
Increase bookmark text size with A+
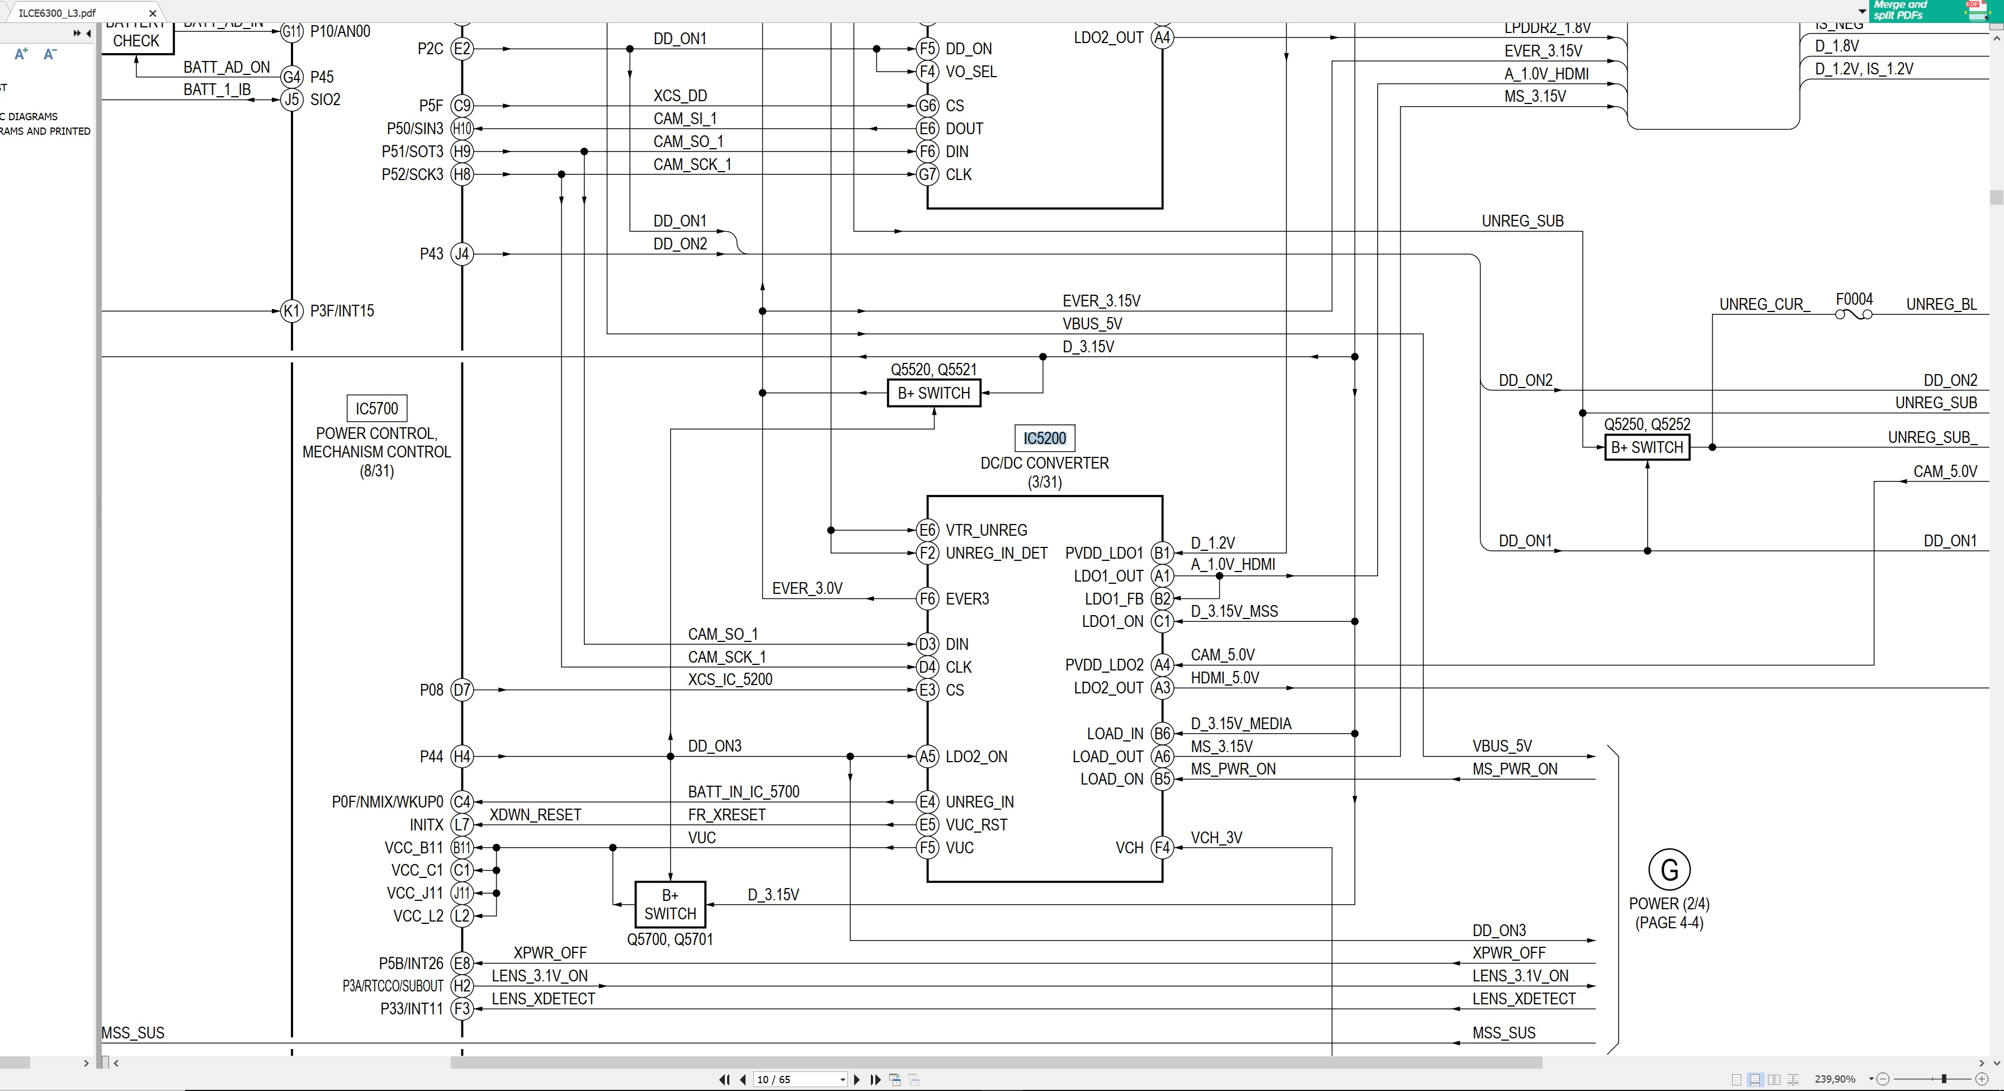(21, 54)
